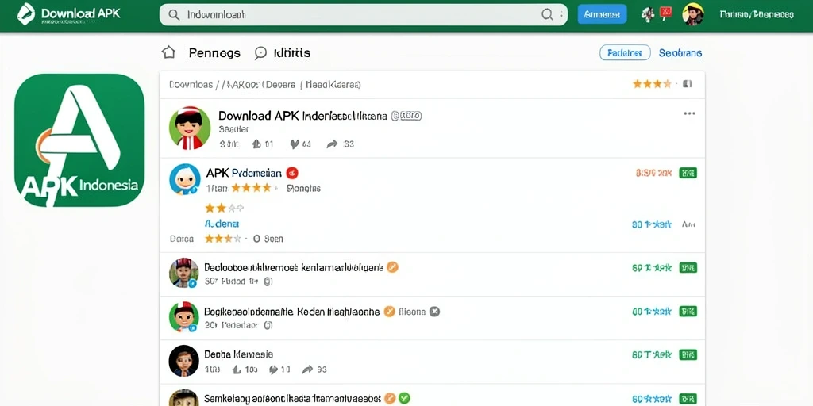Focus the header search input field
Screen dimensions: 813x406
[364, 14]
